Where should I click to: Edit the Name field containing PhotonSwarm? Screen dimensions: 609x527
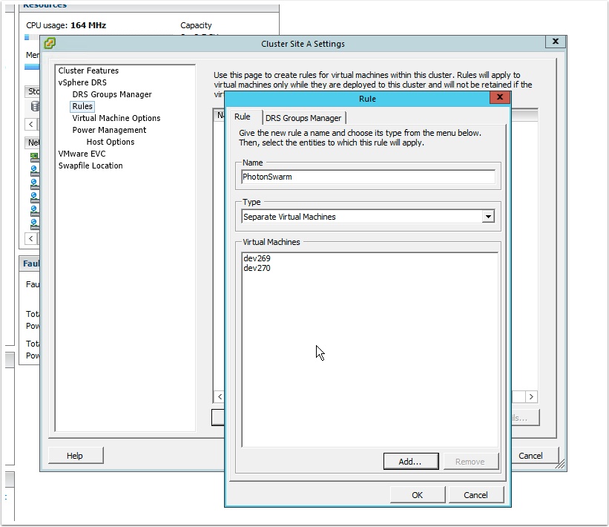coord(368,177)
